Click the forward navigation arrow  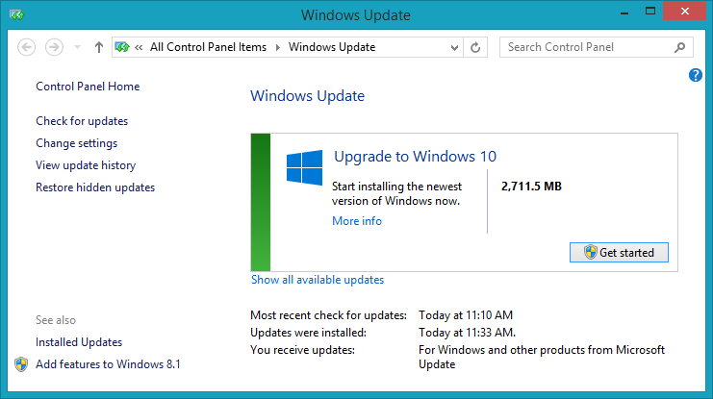(54, 47)
